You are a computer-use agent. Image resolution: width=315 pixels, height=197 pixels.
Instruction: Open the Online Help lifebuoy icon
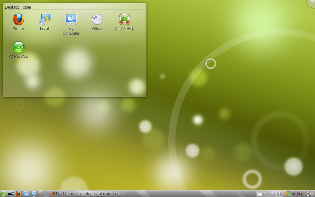(124, 19)
